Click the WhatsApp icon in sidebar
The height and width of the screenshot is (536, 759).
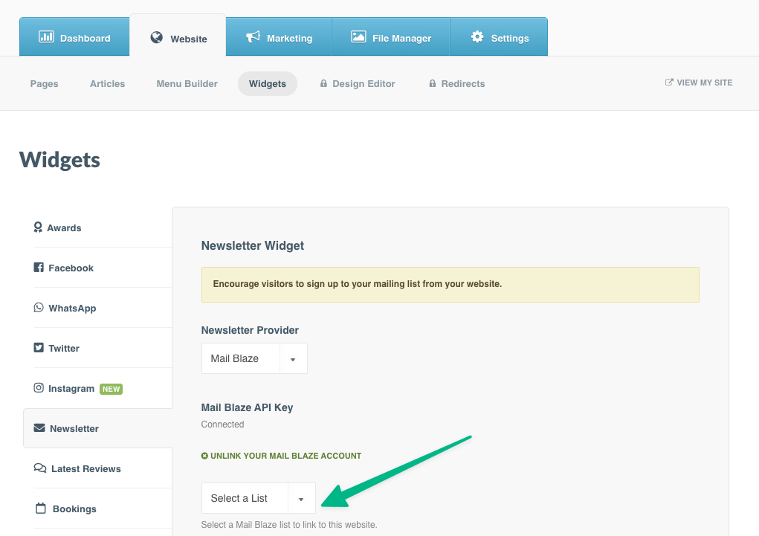click(x=39, y=308)
